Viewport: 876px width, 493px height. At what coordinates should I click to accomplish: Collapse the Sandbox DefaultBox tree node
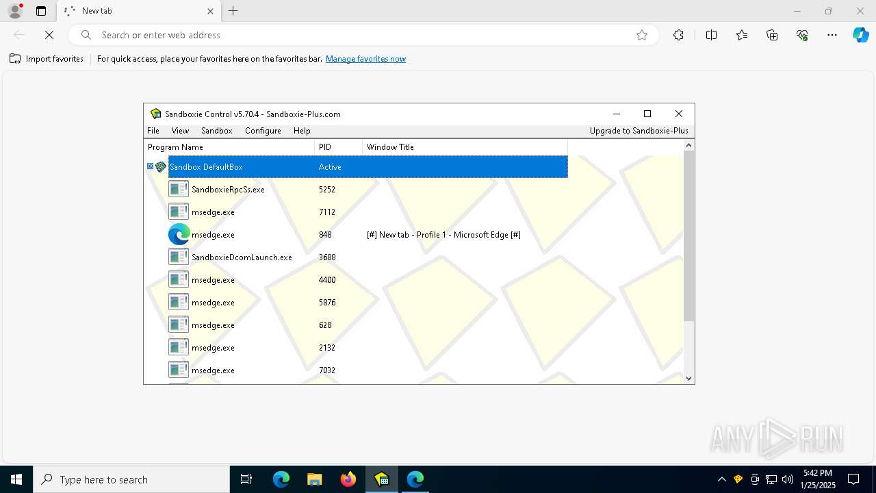coord(150,166)
